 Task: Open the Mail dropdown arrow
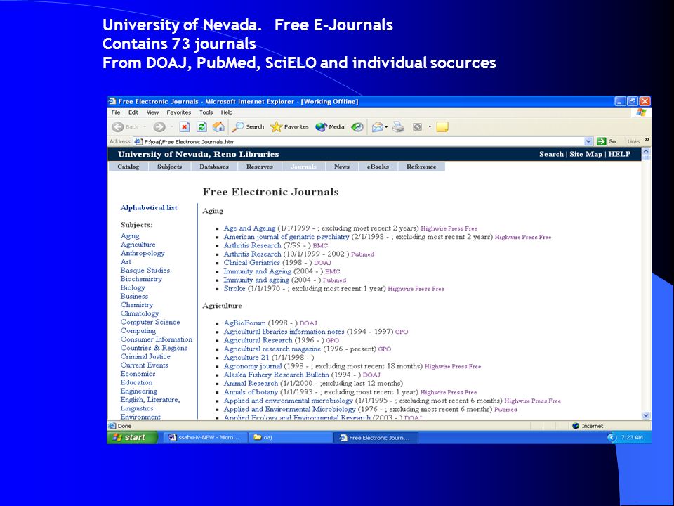coord(386,127)
